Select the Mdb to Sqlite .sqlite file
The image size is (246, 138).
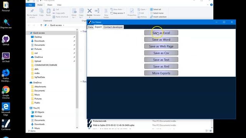(x=114, y=125)
